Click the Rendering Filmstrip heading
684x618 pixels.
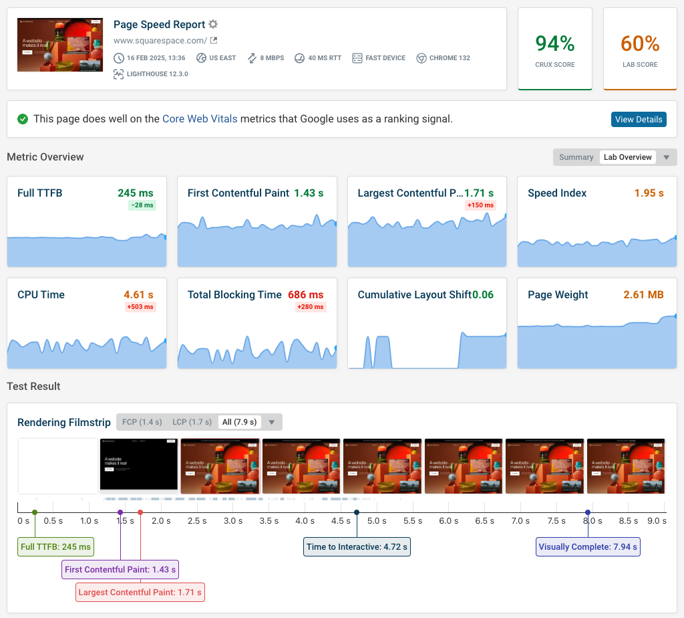pos(64,422)
